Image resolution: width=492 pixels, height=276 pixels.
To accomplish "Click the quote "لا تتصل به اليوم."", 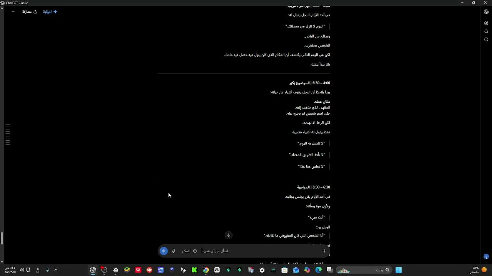I will [x=311, y=143].
